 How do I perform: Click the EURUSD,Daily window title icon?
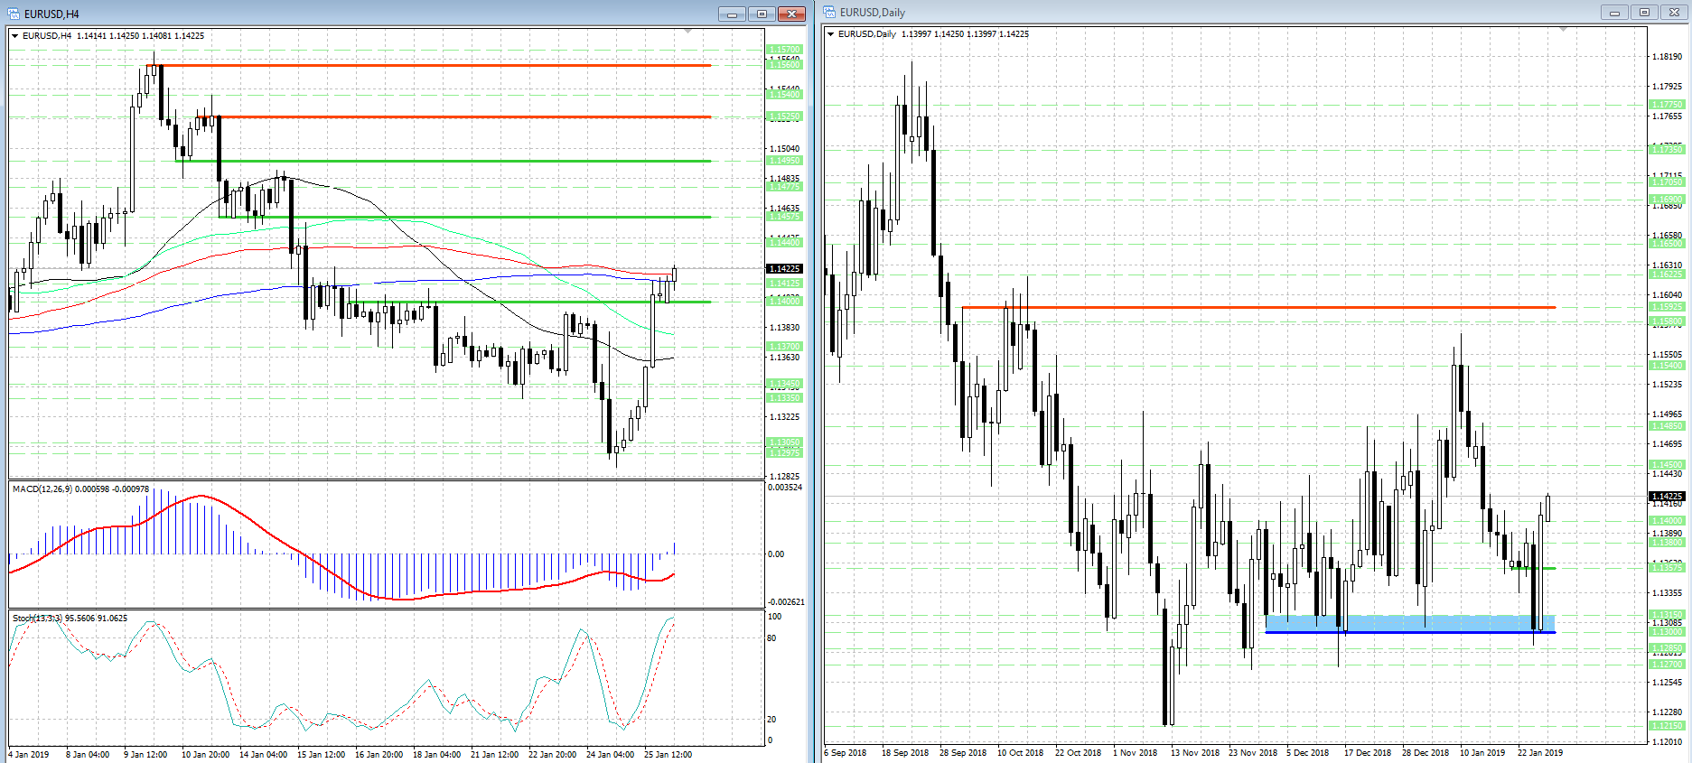(x=829, y=12)
